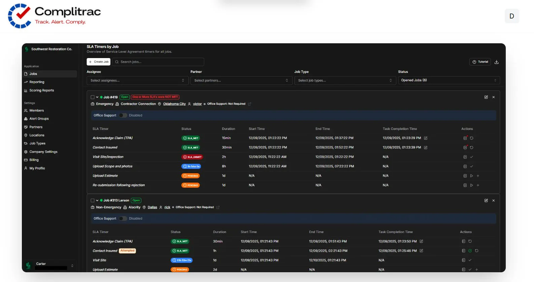534x282 pixels.
Task: Click the green check-circle icon on Contact Insured row
Action: (x=470, y=251)
